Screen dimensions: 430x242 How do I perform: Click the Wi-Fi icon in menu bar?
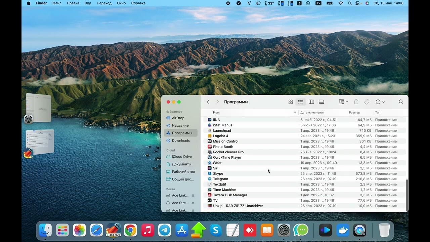(x=341, y=3)
